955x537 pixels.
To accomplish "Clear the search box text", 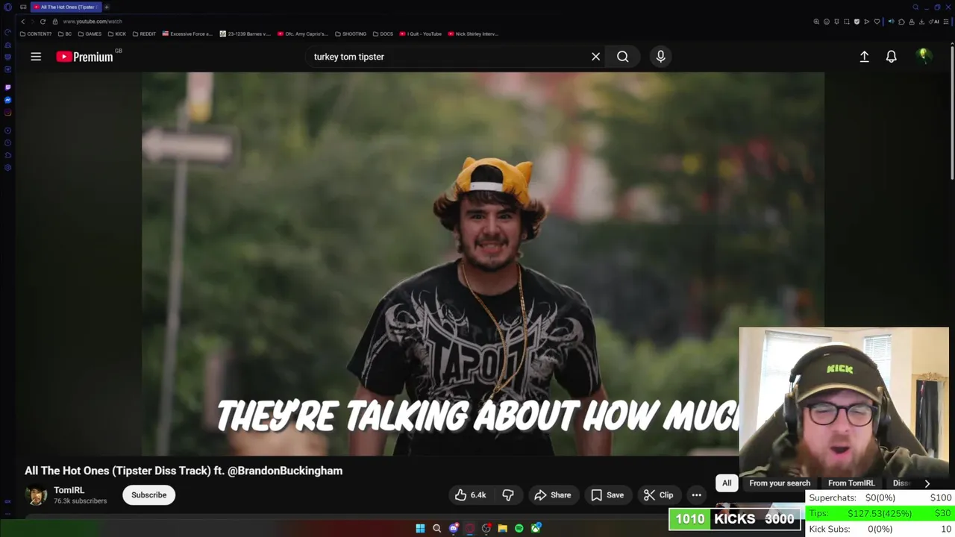I will (x=595, y=57).
